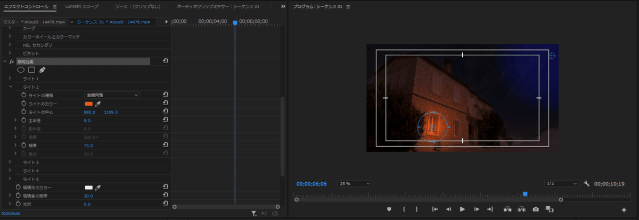Open the エフェクトコントロール panel menu

tap(55, 7)
